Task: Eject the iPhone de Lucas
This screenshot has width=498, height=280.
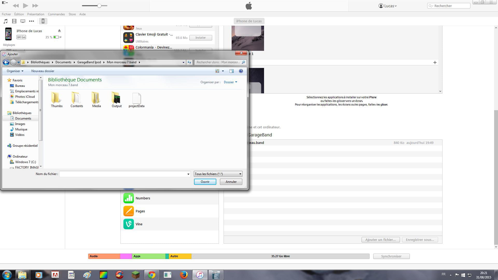Action: click(59, 31)
